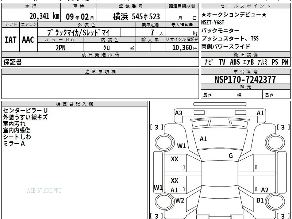Click the 高さ dimension label
Viewport: 292px width, 219px height.
tap(269, 95)
